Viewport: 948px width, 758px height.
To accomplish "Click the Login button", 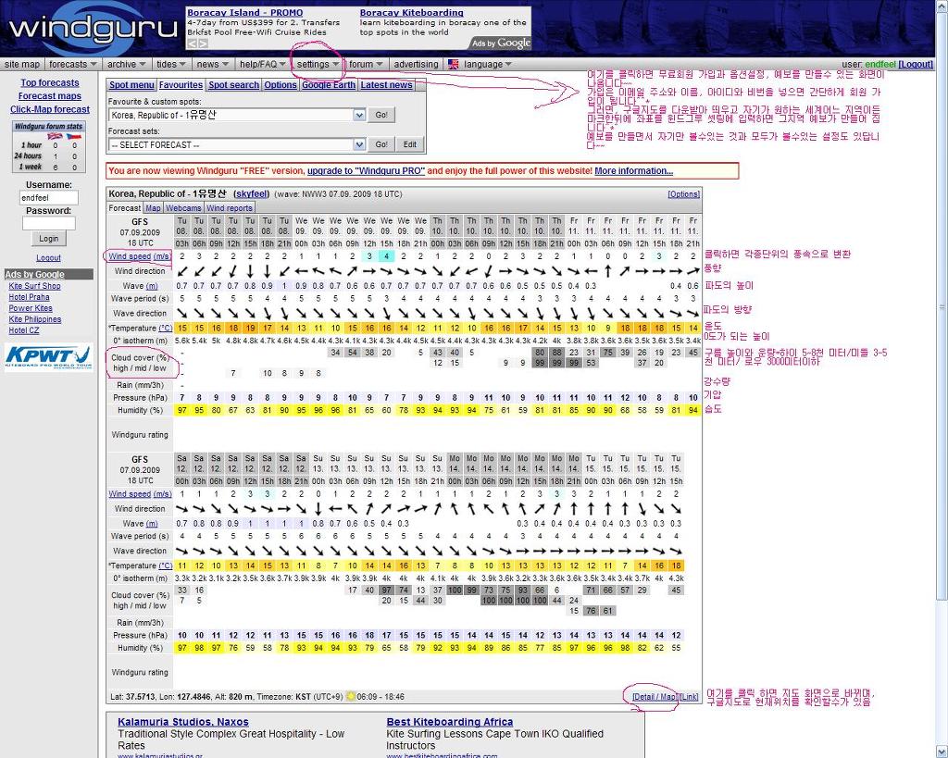I will click(49, 239).
